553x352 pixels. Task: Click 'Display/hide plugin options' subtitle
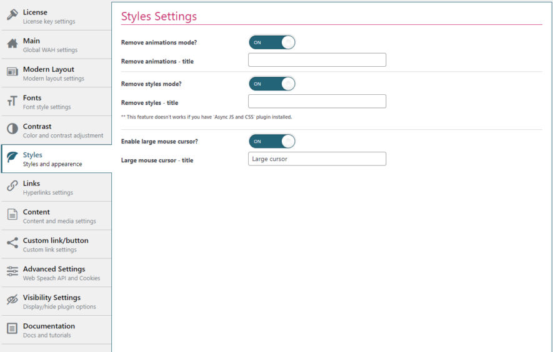click(59, 307)
